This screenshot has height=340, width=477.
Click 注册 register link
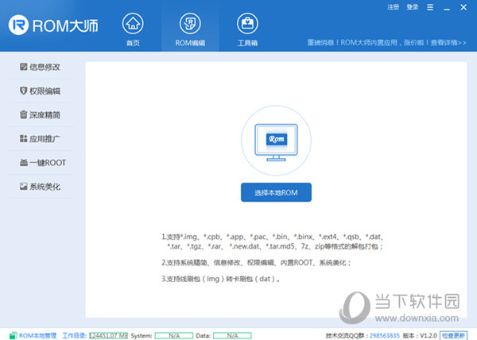[x=393, y=7]
